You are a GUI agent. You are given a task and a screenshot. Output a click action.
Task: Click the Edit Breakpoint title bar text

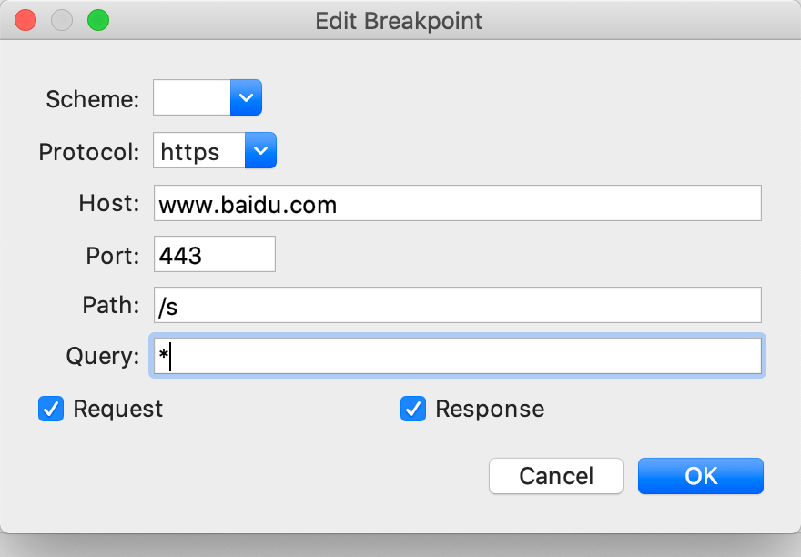pyautogui.click(x=399, y=20)
